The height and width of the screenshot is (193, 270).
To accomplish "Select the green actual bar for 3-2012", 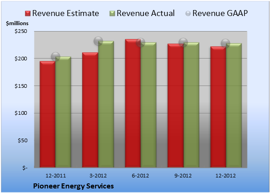I will (106, 104).
